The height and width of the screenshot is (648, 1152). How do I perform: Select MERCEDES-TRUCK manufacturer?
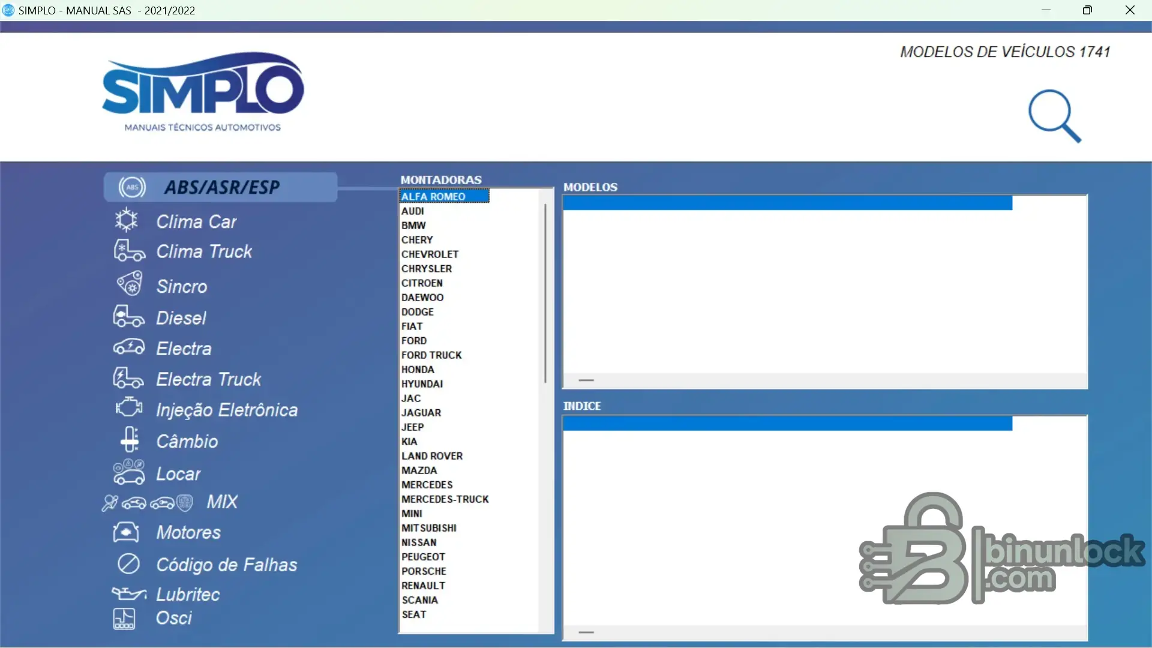tap(445, 499)
